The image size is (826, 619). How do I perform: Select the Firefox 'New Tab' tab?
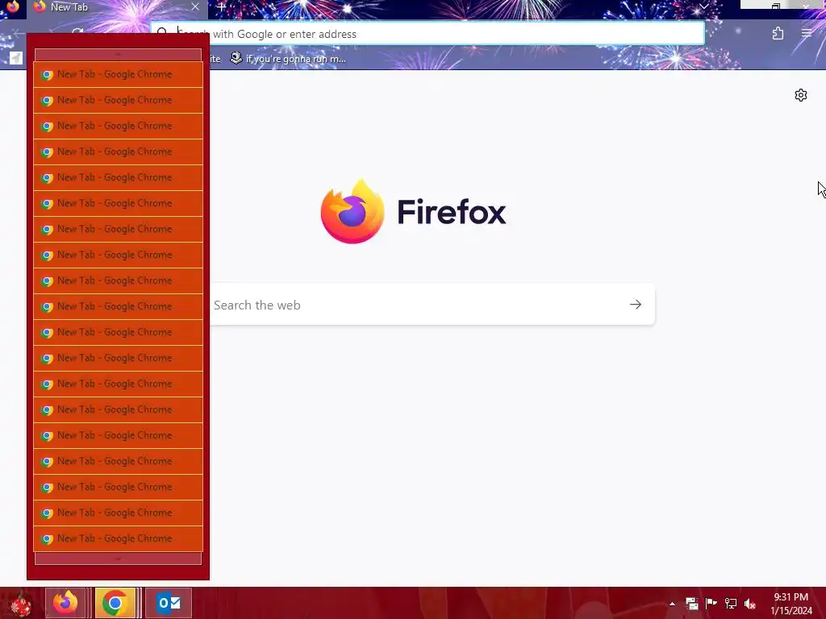point(117,7)
